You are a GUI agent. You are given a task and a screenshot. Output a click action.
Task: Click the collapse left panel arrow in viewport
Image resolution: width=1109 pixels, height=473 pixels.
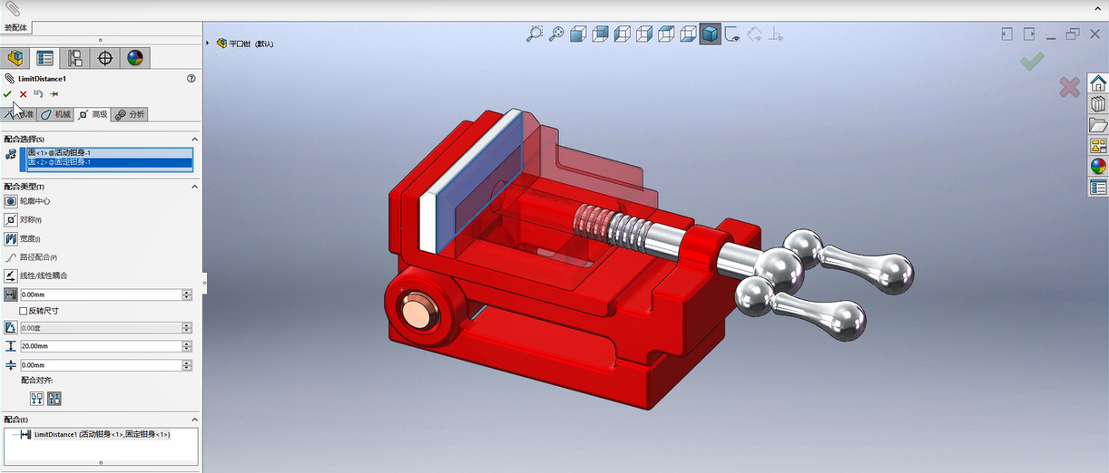pyautogui.click(x=1006, y=34)
